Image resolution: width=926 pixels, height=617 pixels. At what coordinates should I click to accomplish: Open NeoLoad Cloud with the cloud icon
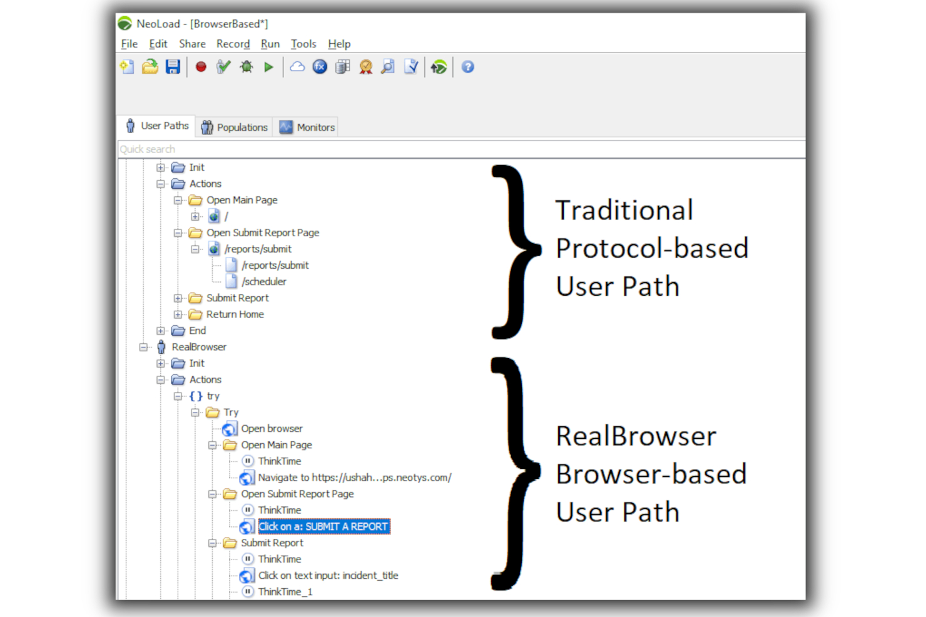[297, 66]
